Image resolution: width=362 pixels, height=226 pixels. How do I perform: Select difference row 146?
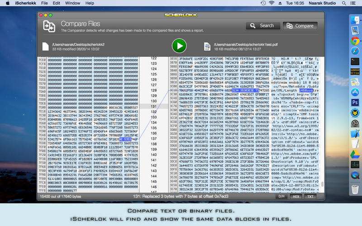click(154, 187)
